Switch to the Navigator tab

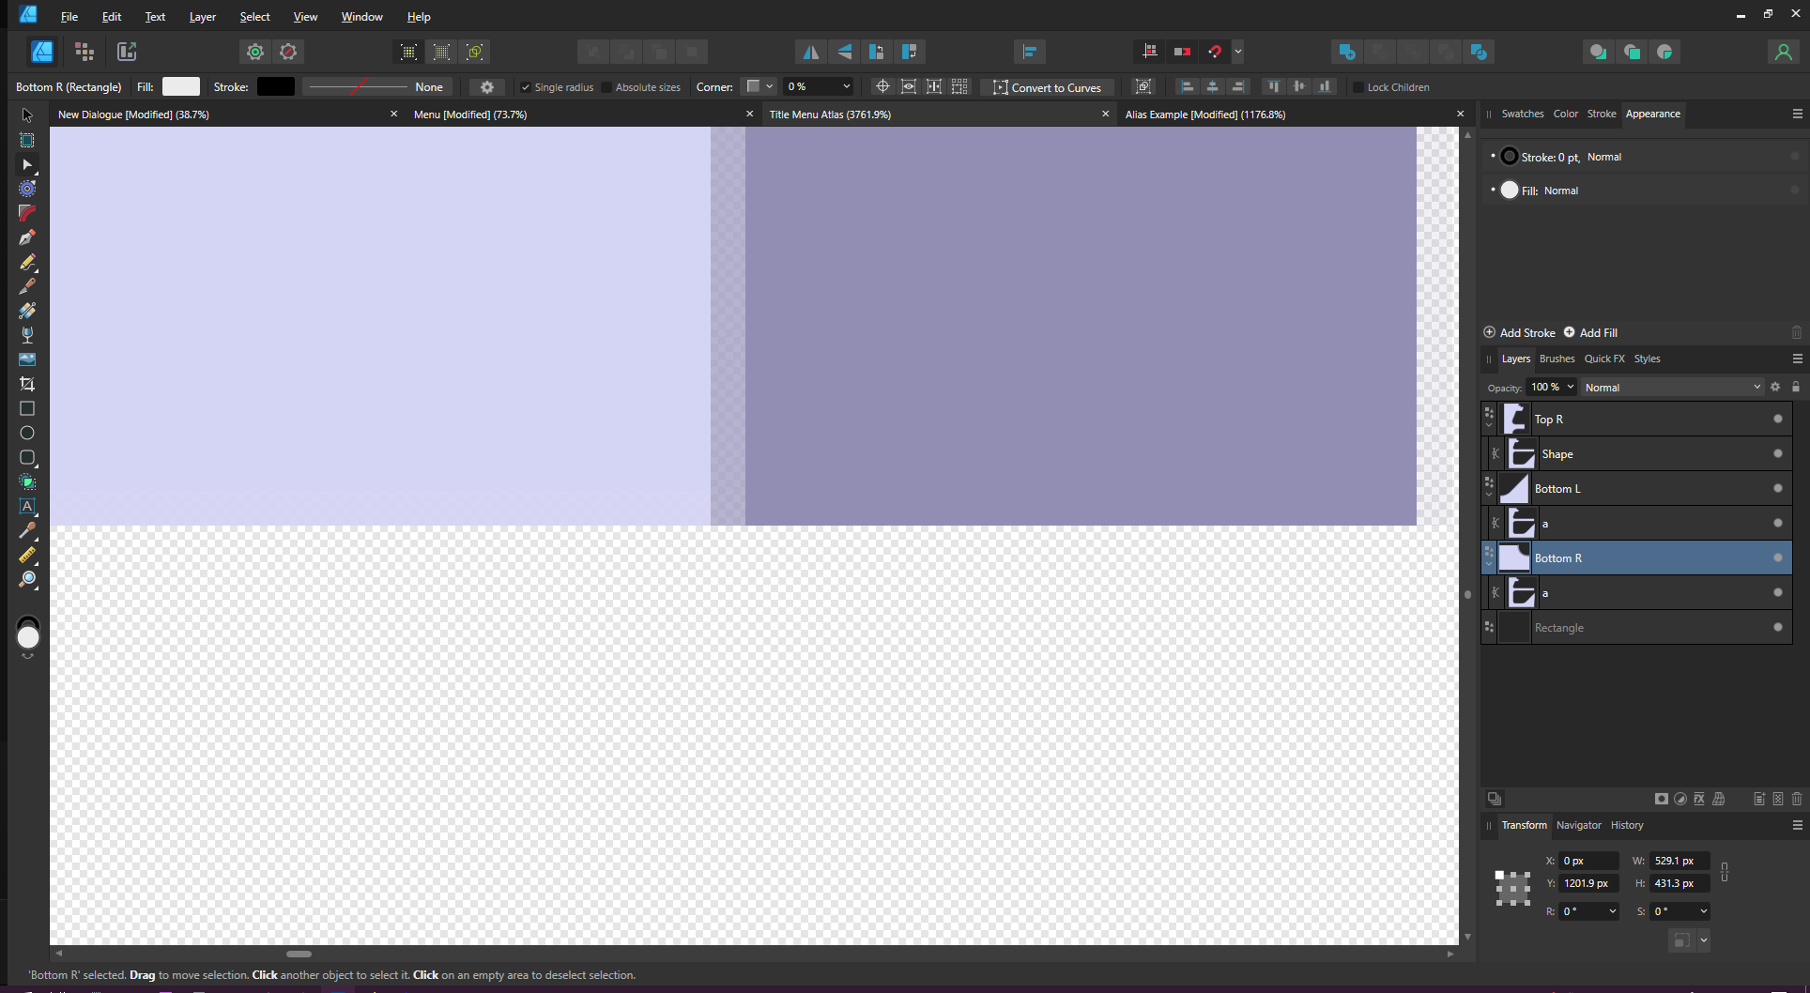coord(1578,825)
